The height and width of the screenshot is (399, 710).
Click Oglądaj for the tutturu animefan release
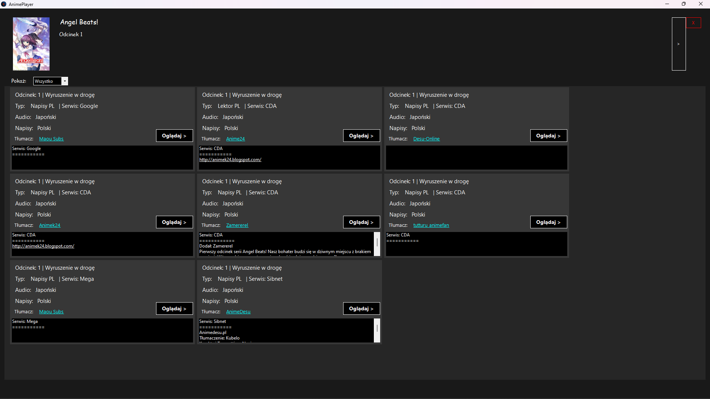click(548, 222)
